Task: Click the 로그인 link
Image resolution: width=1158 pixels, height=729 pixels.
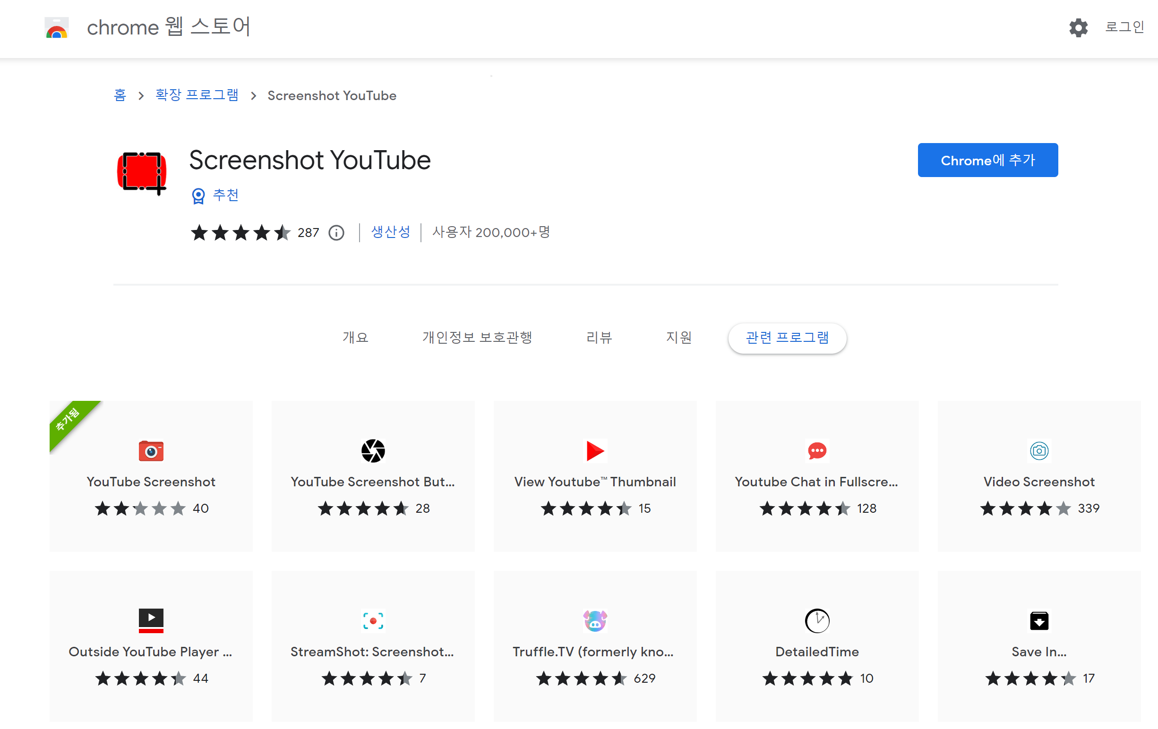Action: point(1124,27)
